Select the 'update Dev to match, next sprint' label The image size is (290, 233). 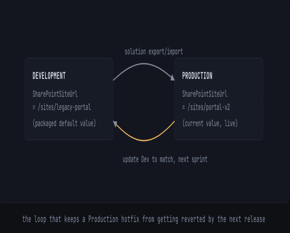point(165,159)
